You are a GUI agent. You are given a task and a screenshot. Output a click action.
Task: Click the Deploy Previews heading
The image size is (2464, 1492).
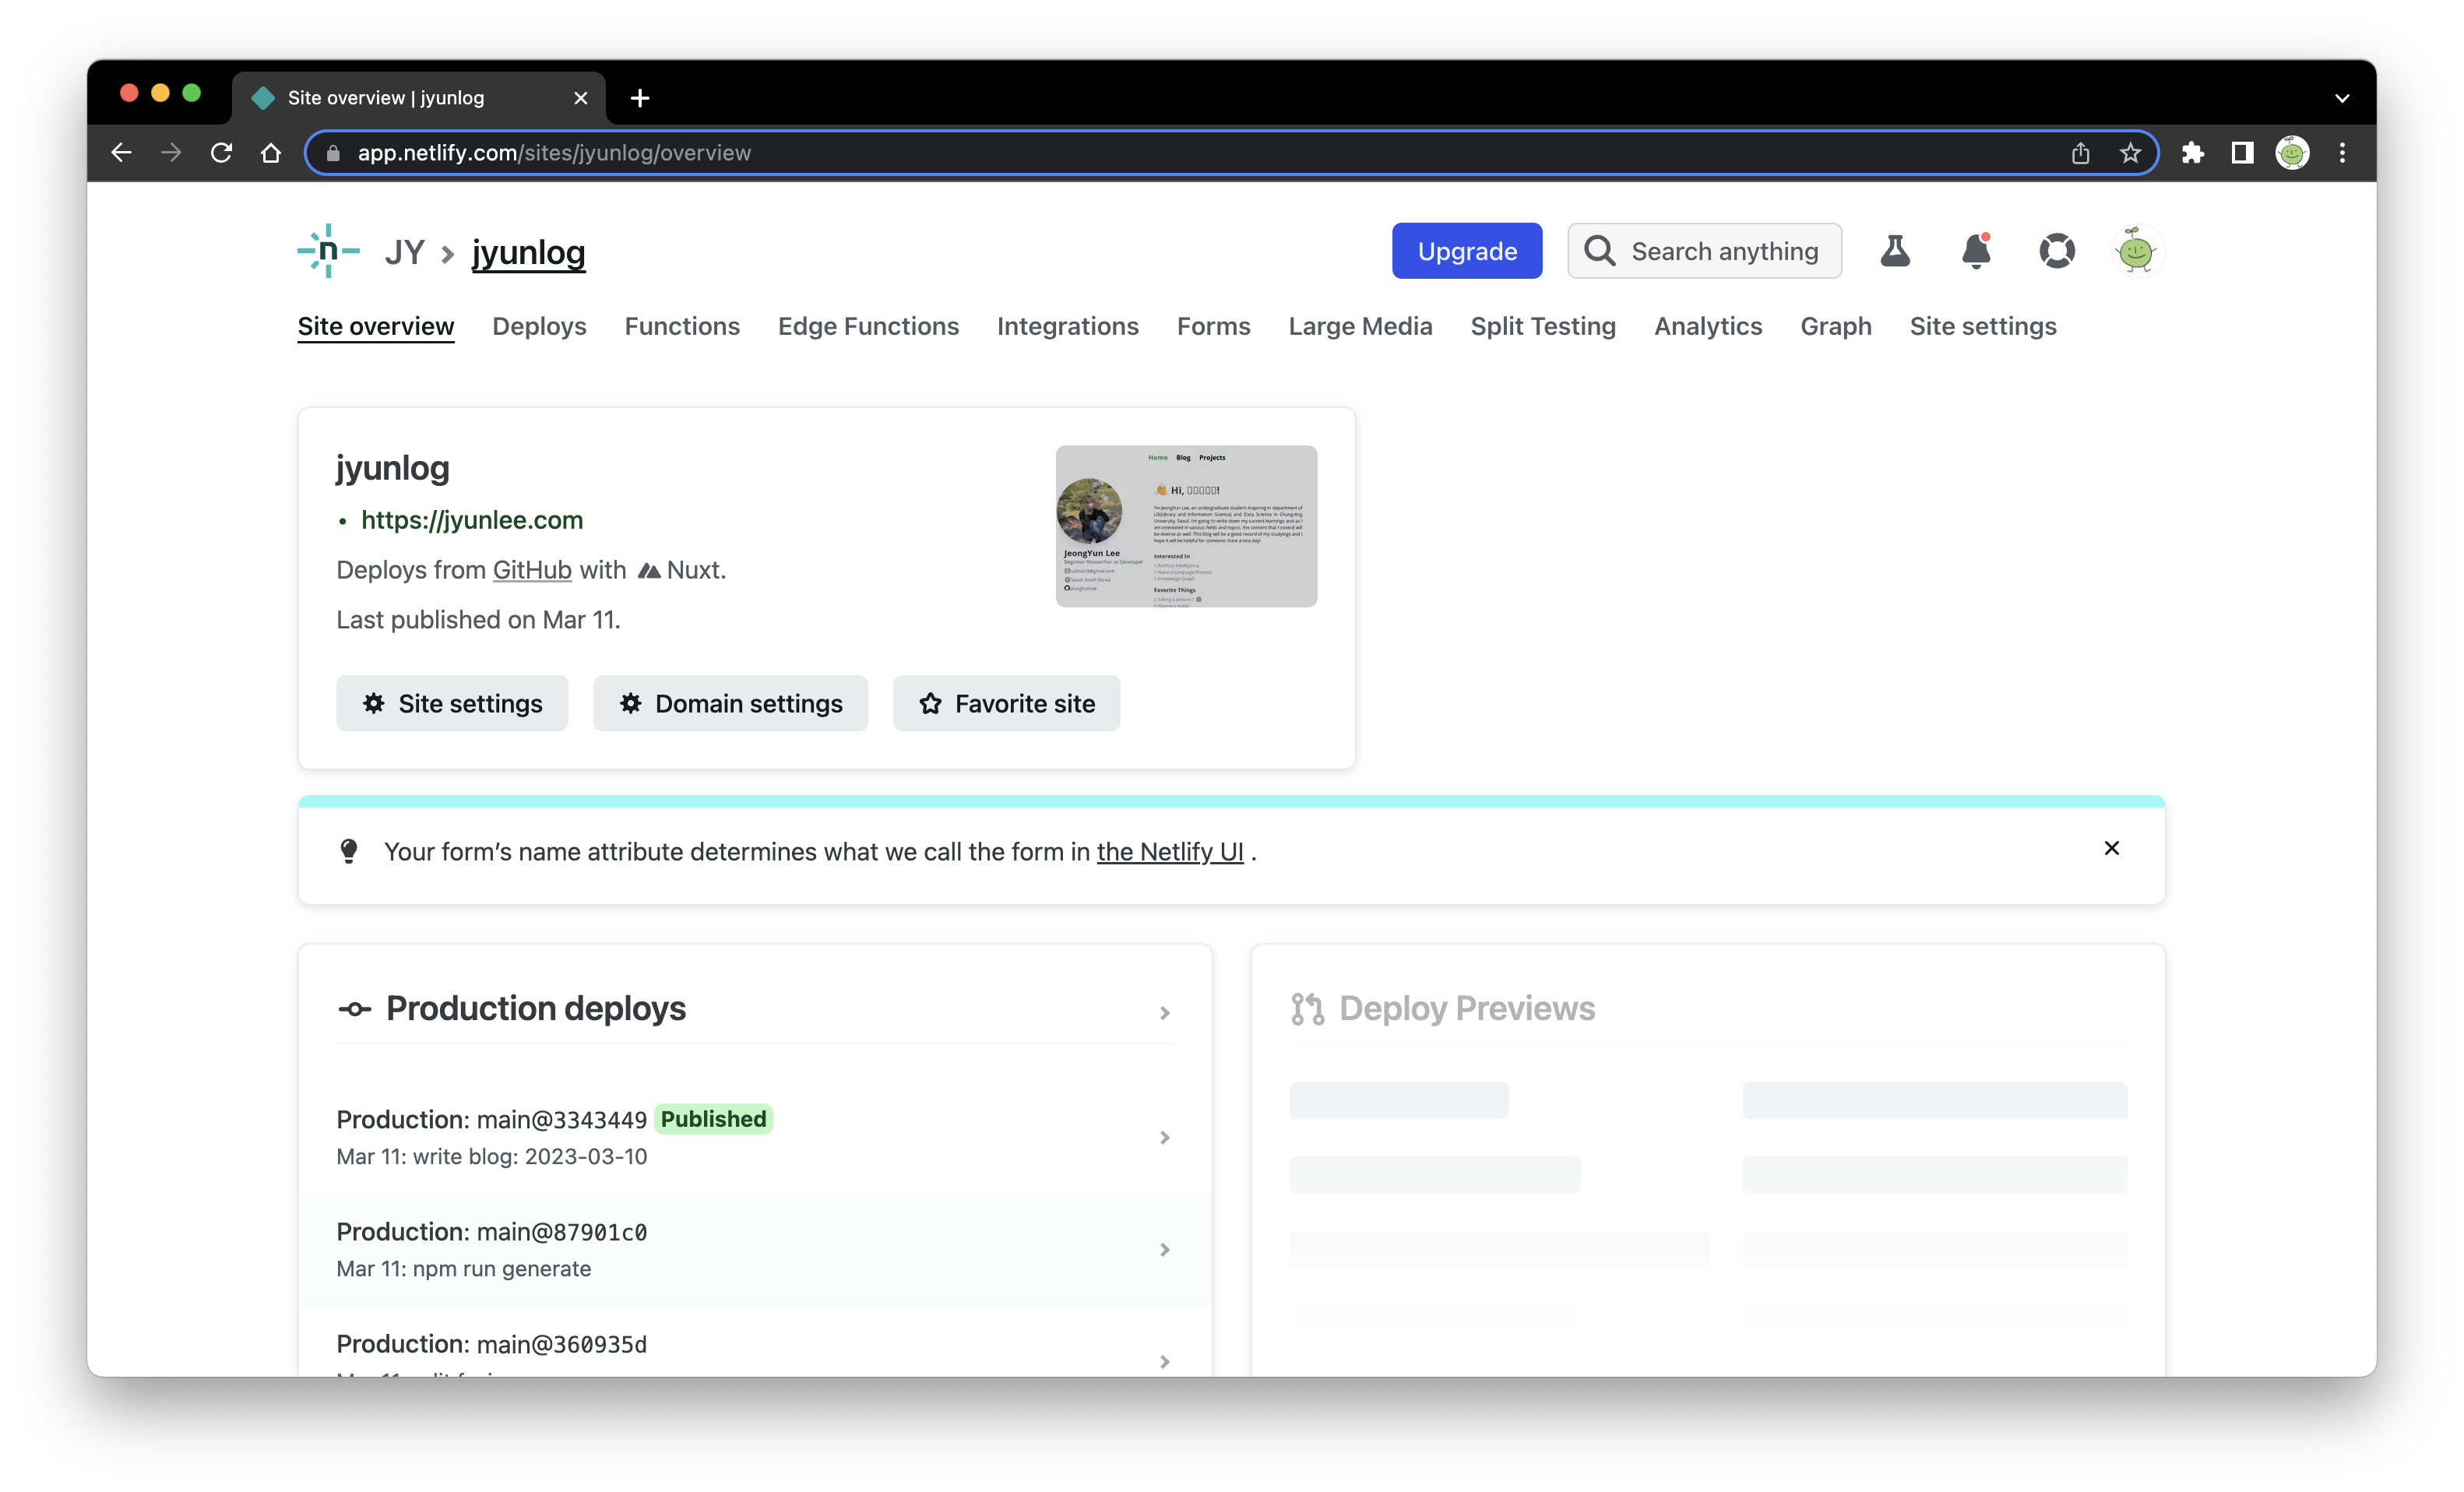click(1467, 1008)
